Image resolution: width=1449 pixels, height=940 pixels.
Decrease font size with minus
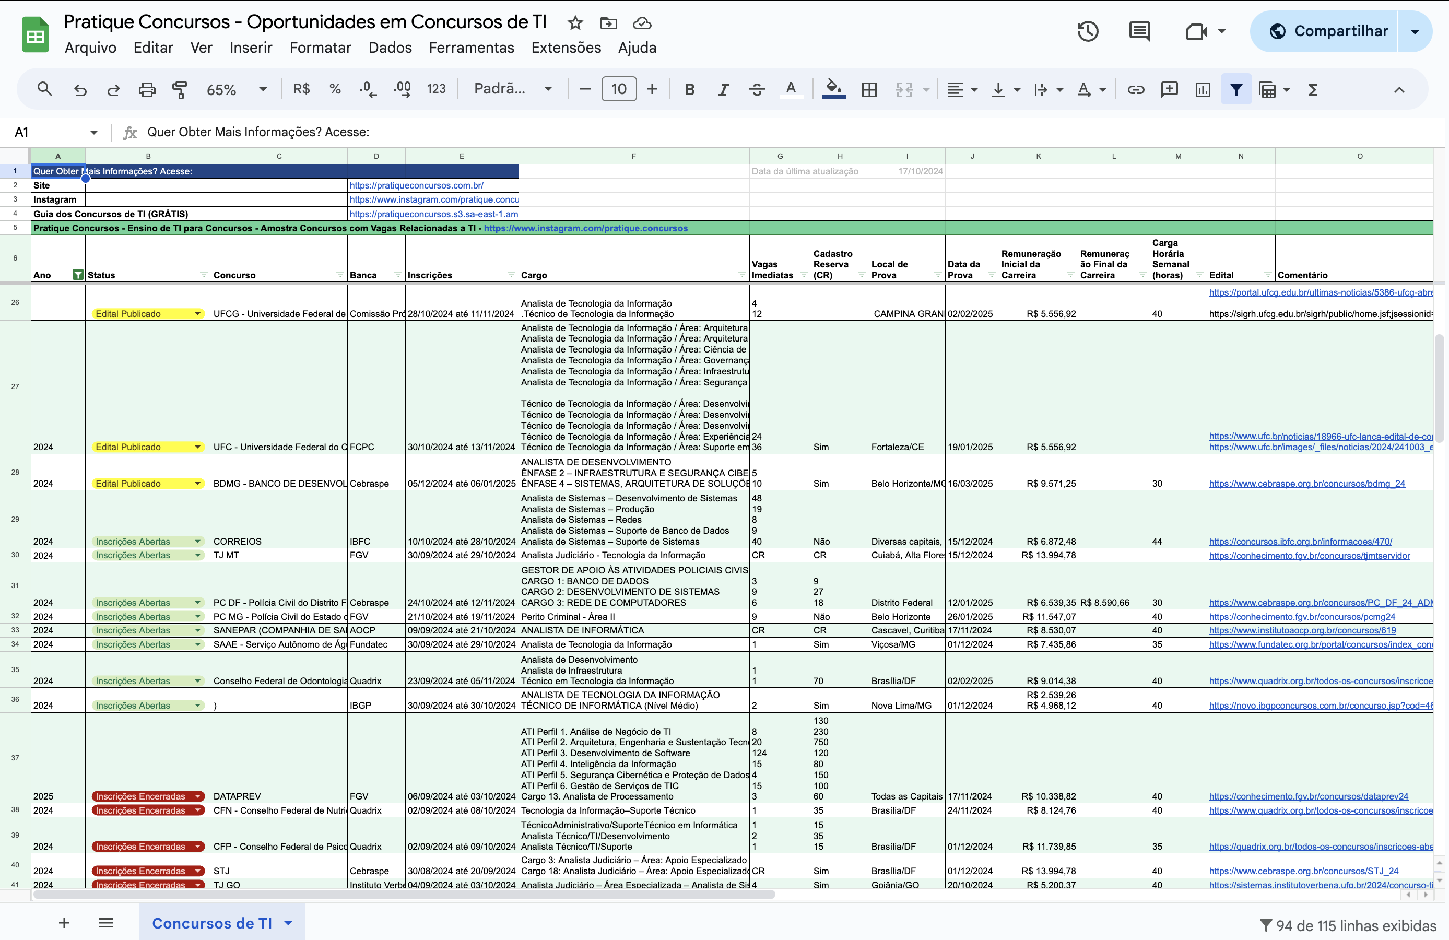(585, 89)
